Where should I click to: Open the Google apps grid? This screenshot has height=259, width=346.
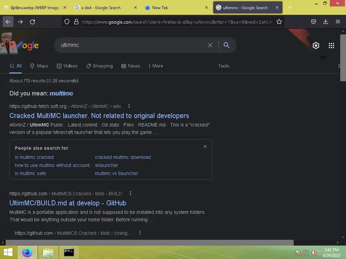(331, 46)
